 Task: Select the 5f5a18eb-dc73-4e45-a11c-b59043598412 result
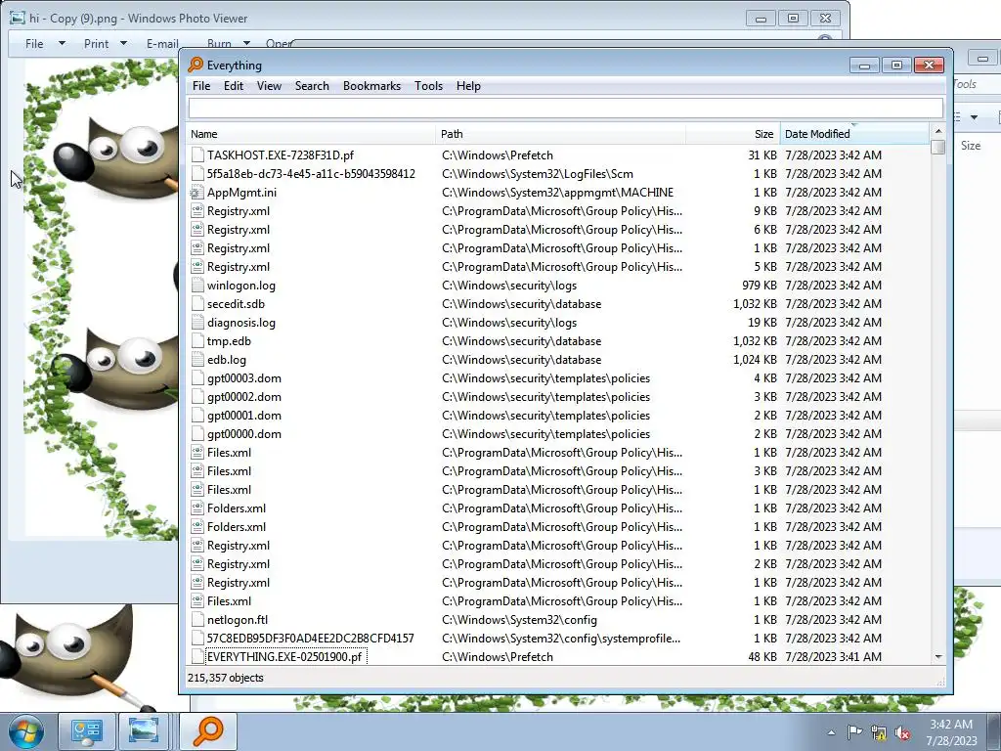point(311,174)
